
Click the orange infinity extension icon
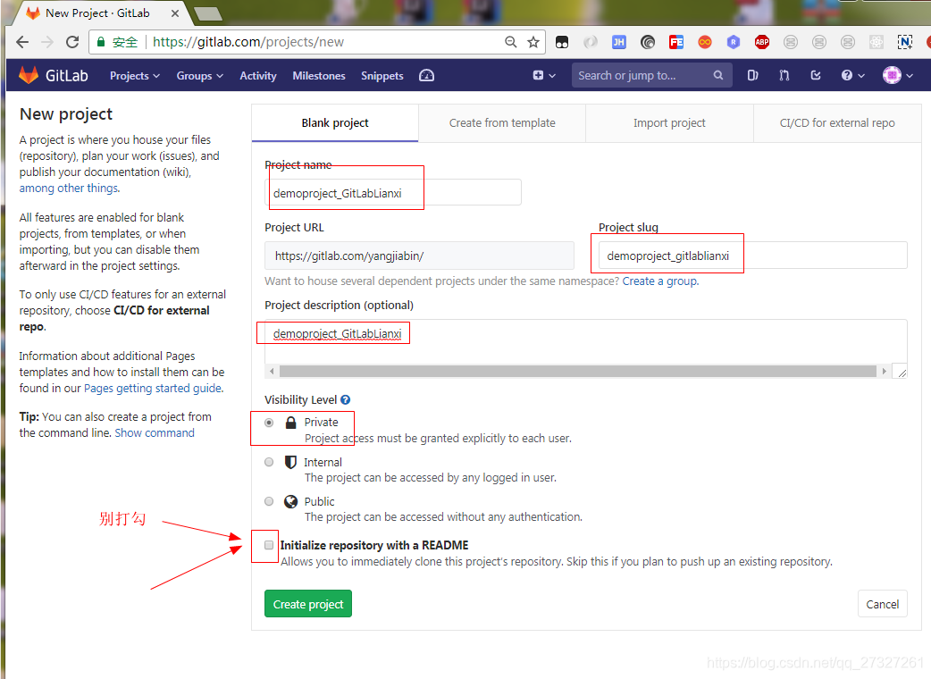705,42
